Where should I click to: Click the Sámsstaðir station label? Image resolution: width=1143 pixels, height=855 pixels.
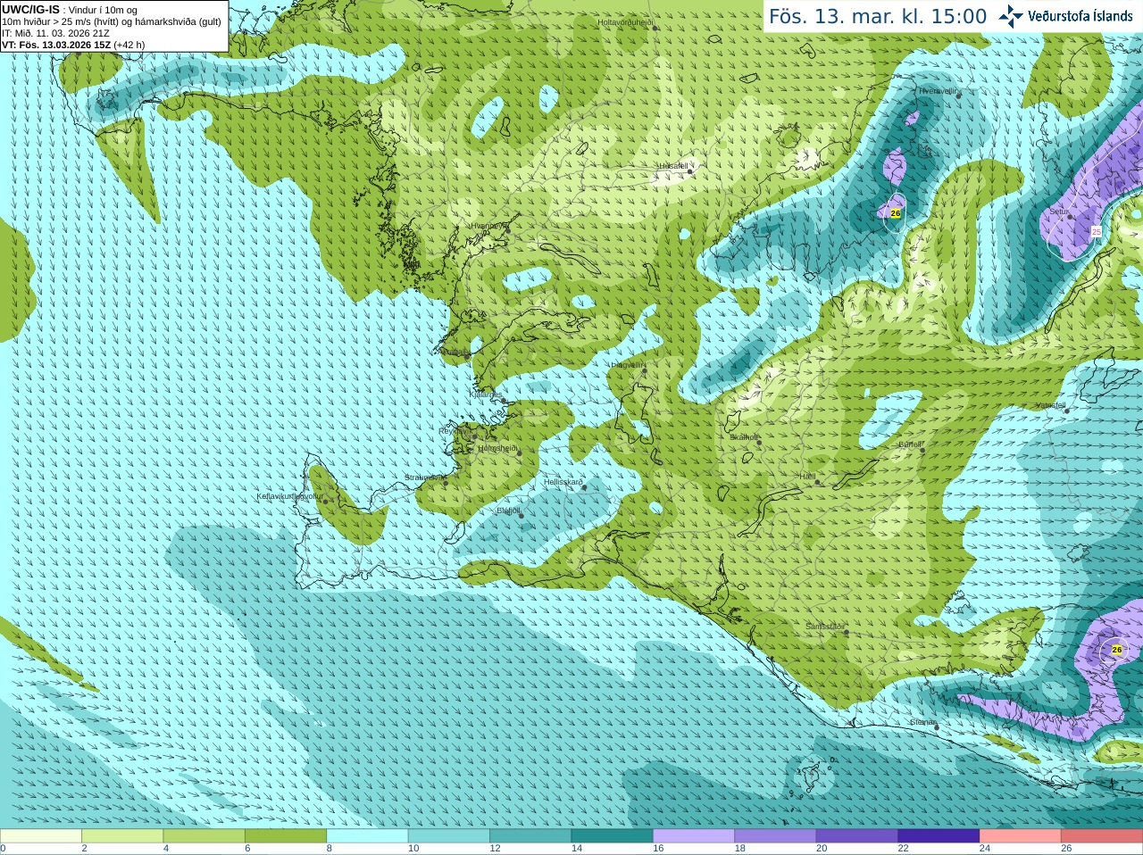pos(824,627)
